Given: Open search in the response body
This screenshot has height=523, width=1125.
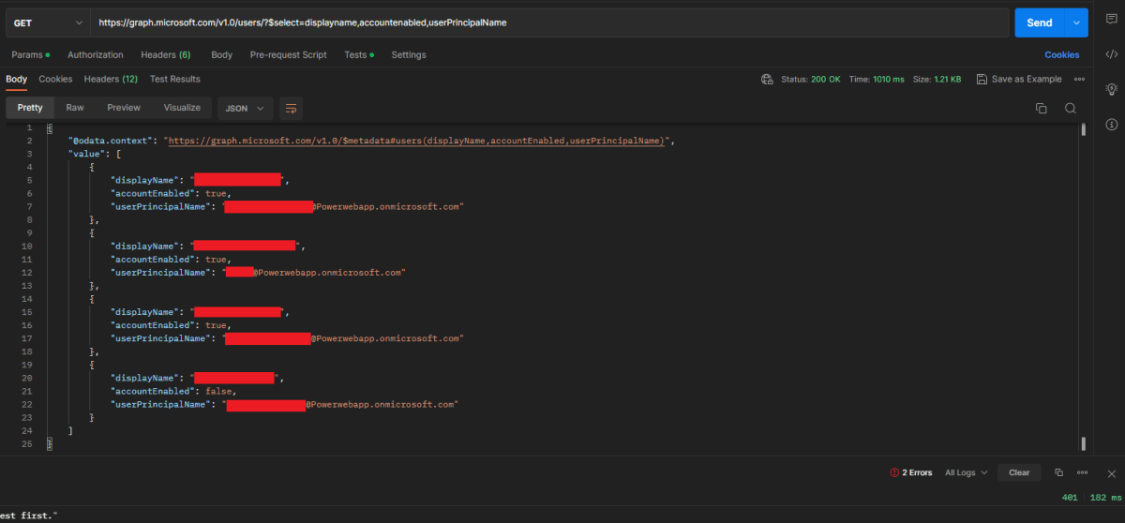Looking at the screenshot, I should [x=1070, y=108].
